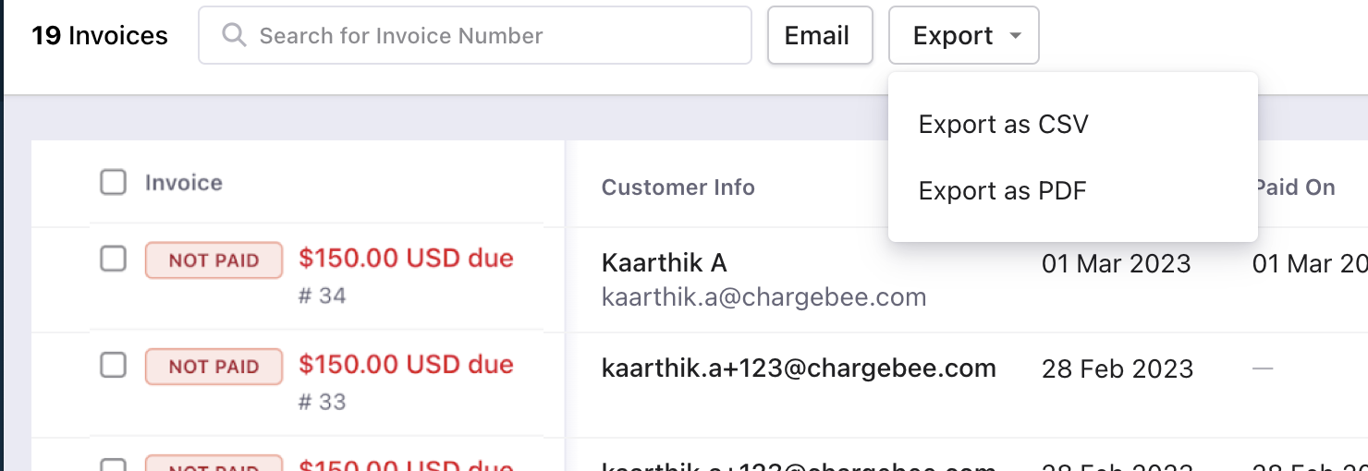Focus the Search for Invoice Number field
1368x471 pixels.
pos(475,35)
